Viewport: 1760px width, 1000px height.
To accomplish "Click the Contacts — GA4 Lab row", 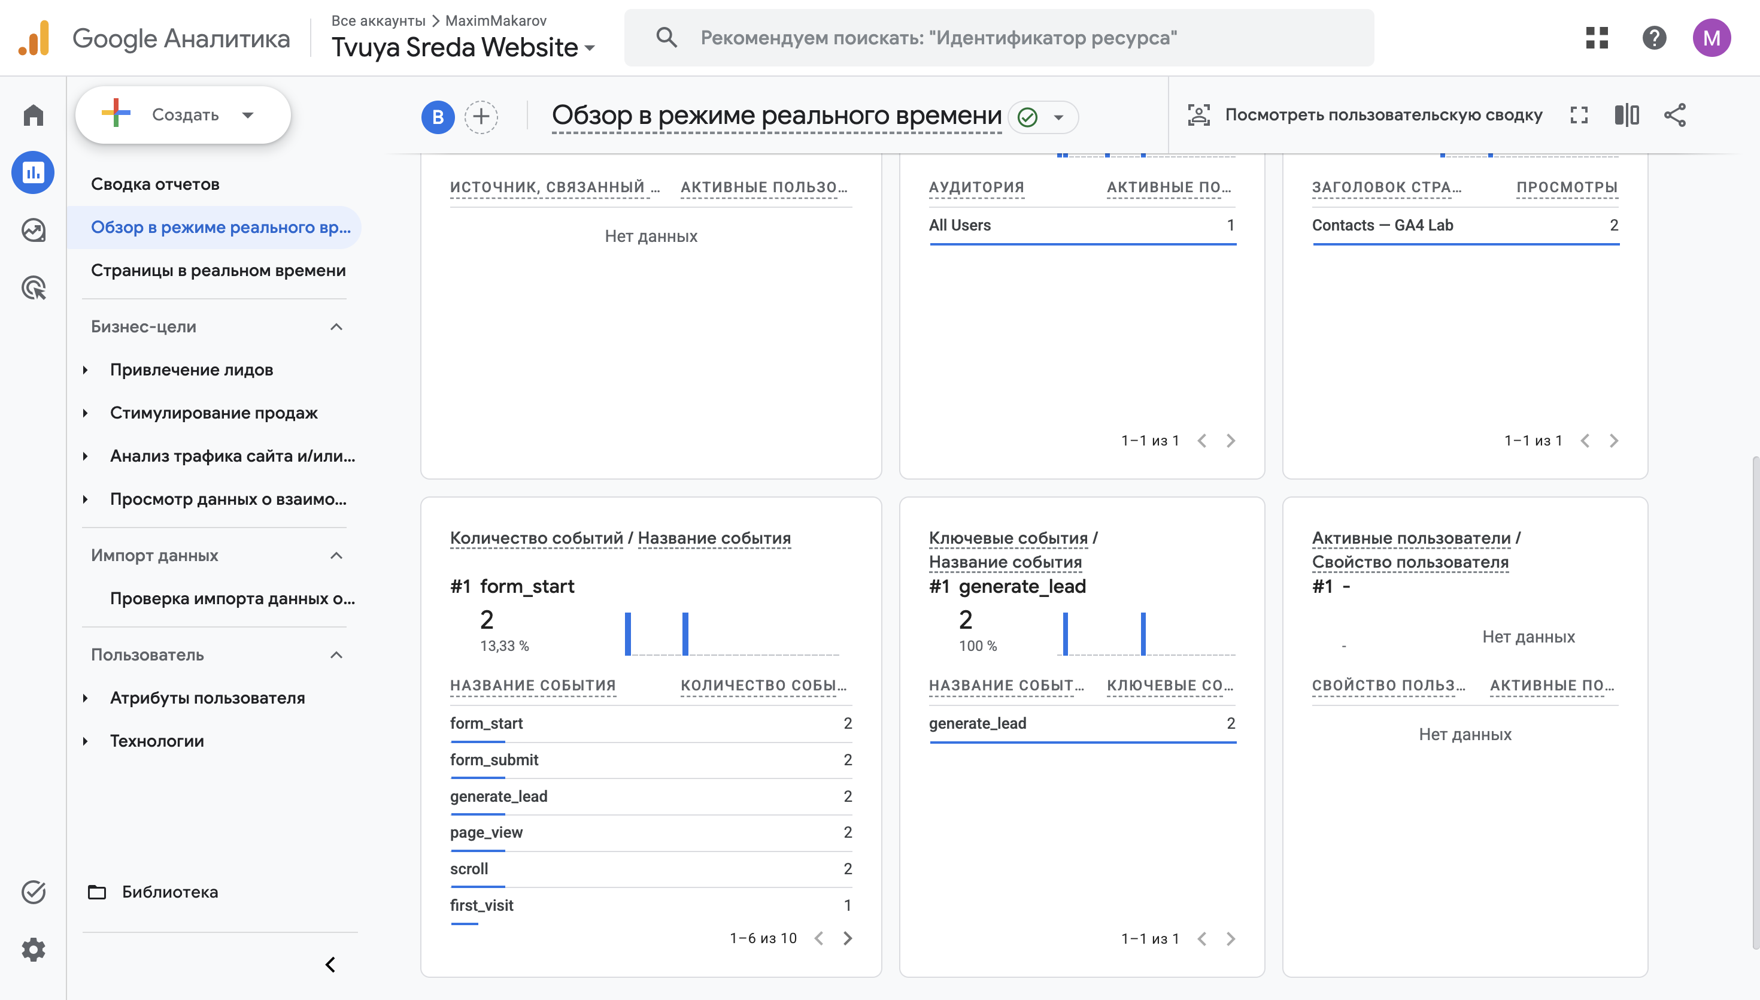I will [x=1465, y=225].
